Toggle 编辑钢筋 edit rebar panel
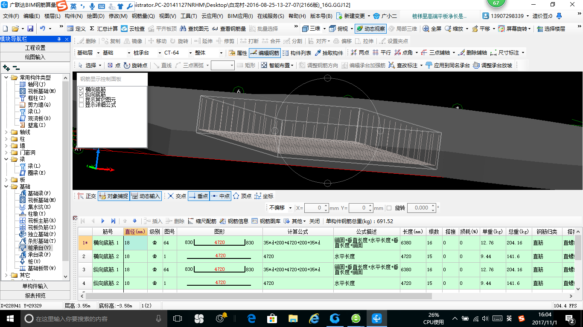This screenshot has height=327, width=583. (x=265, y=53)
